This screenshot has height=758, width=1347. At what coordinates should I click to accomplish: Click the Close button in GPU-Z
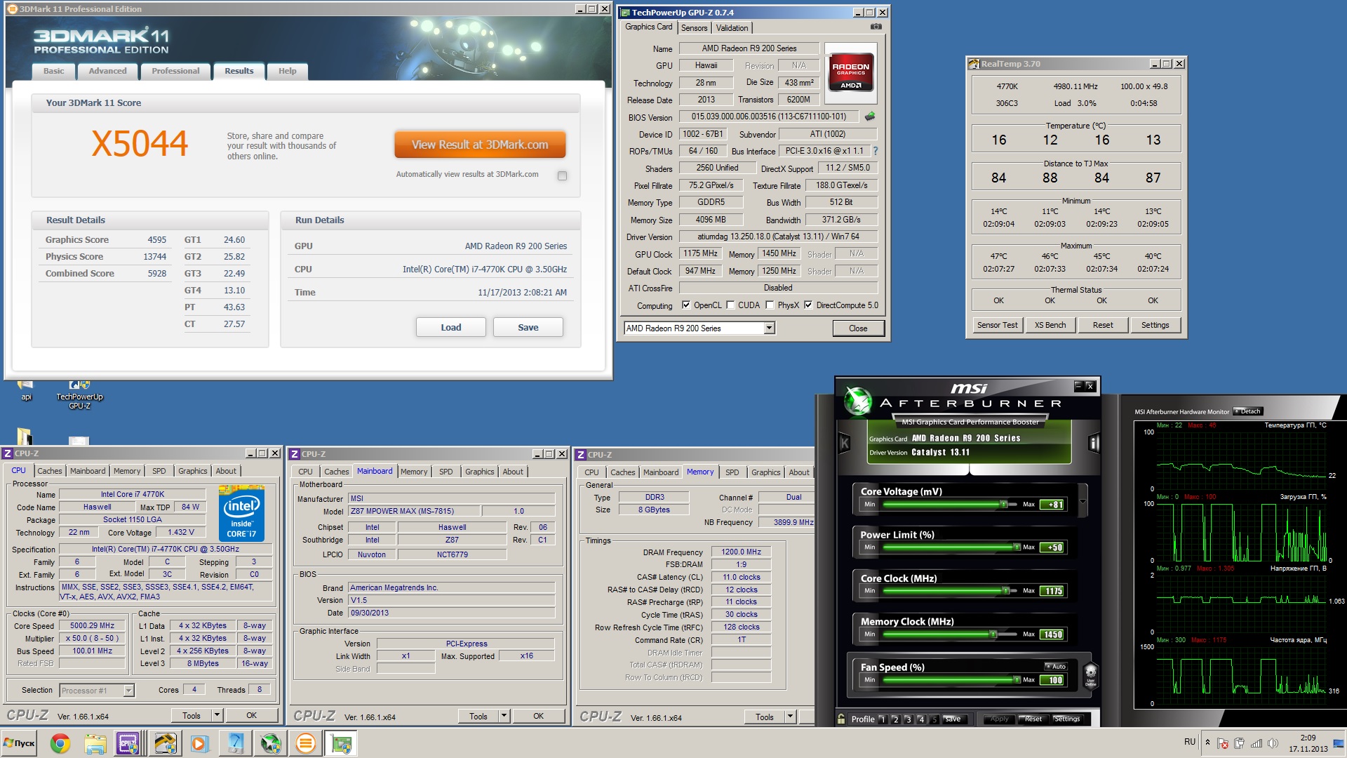coord(858,328)
